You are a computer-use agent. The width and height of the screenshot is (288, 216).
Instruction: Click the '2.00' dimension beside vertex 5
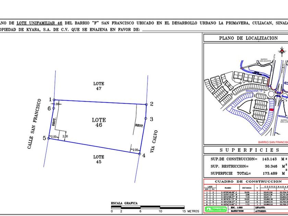53,137
